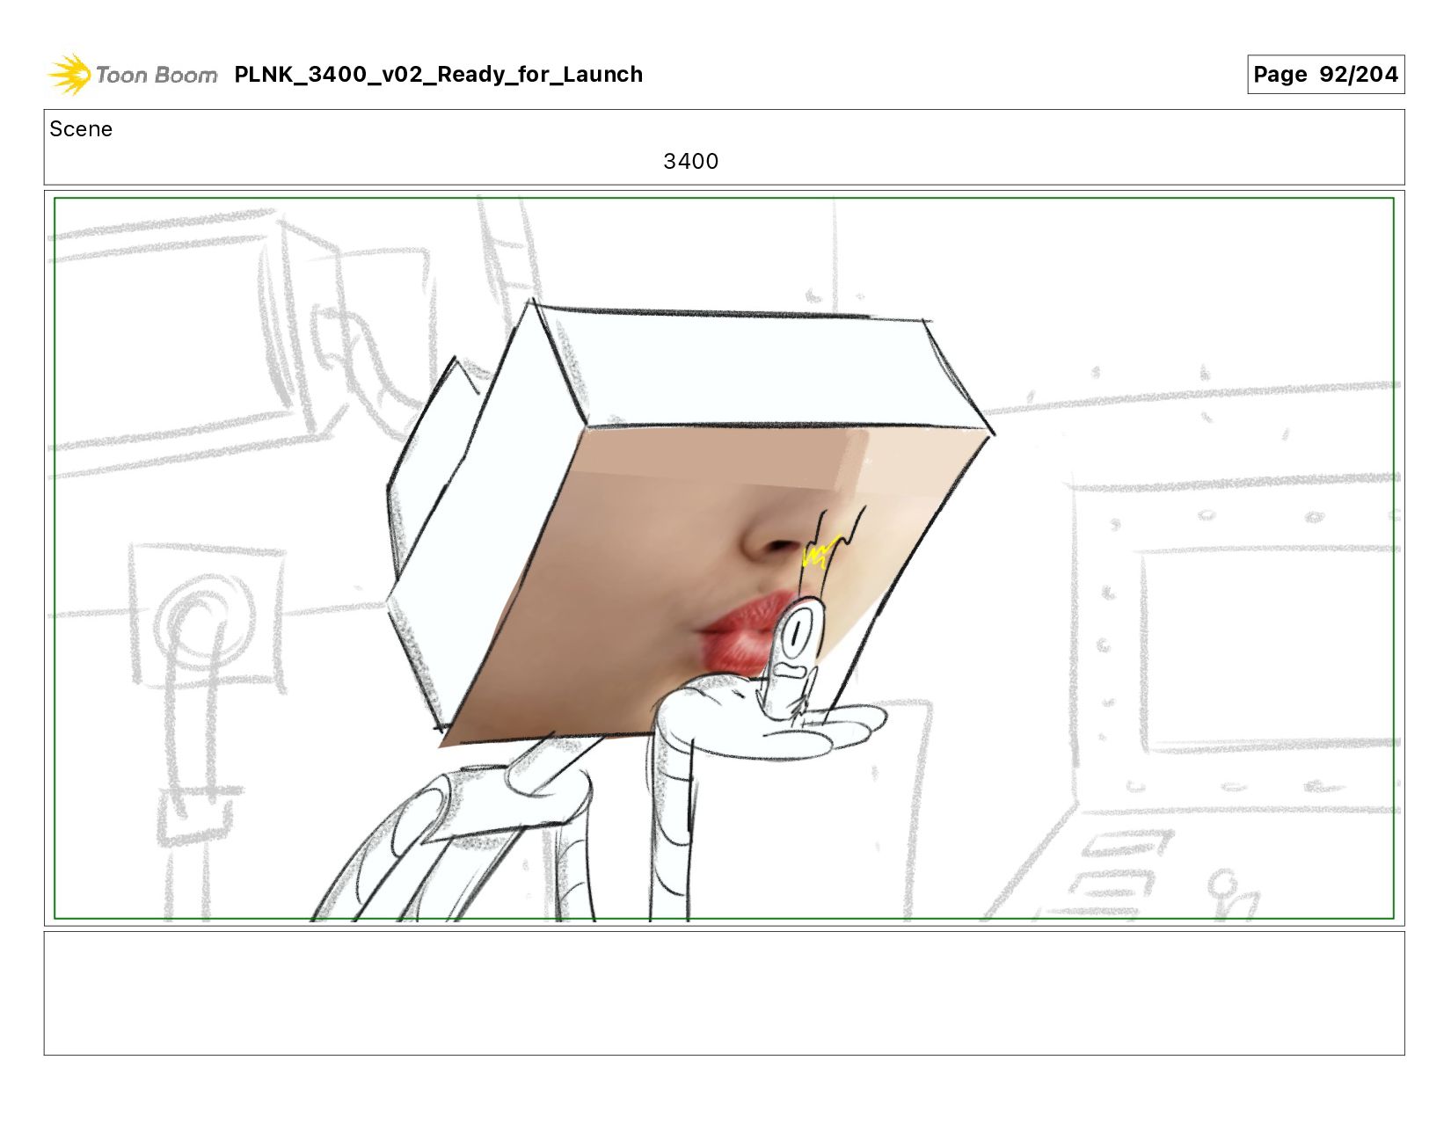Click the Scene label
The height and width of the screenshot is (1121, 1451).
(x=81, y=129)
